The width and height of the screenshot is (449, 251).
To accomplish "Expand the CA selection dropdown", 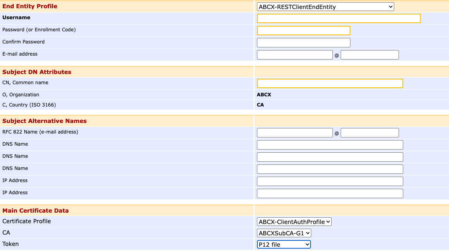I will [284, 233].
